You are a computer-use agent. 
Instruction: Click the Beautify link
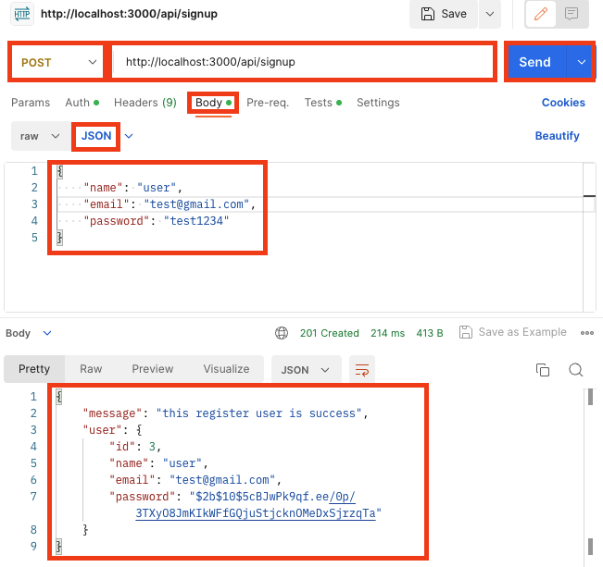(557, 136)
